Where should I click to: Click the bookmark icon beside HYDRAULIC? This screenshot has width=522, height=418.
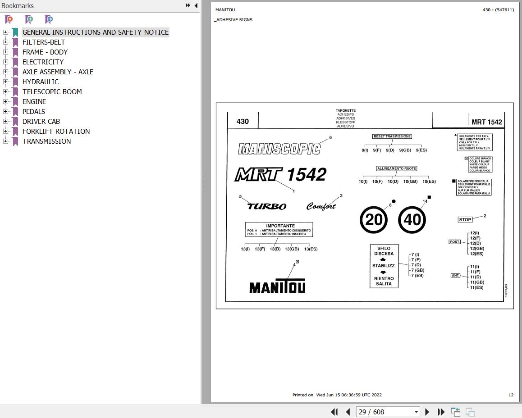(15, 82)
